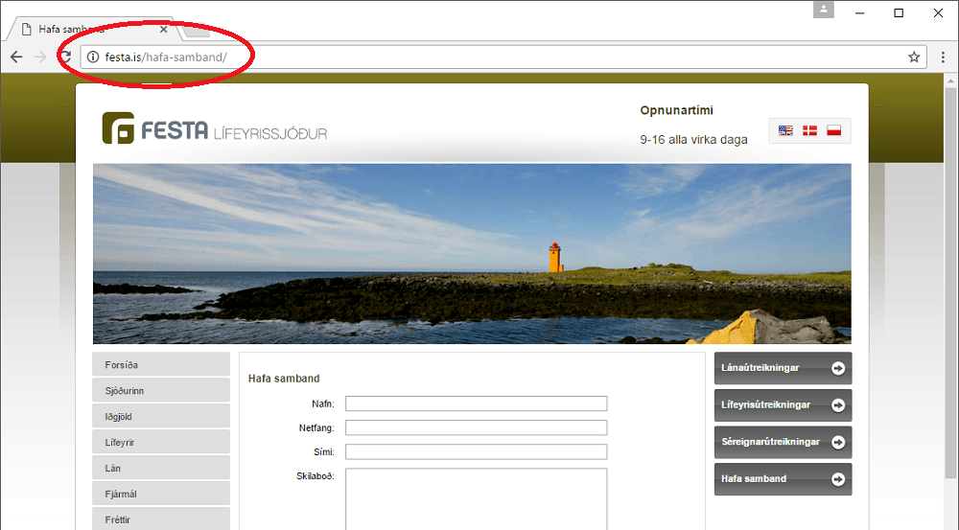Screen dimensions: 959x530
Task: Open the Chrome three-dot menu
Action: 943,57
